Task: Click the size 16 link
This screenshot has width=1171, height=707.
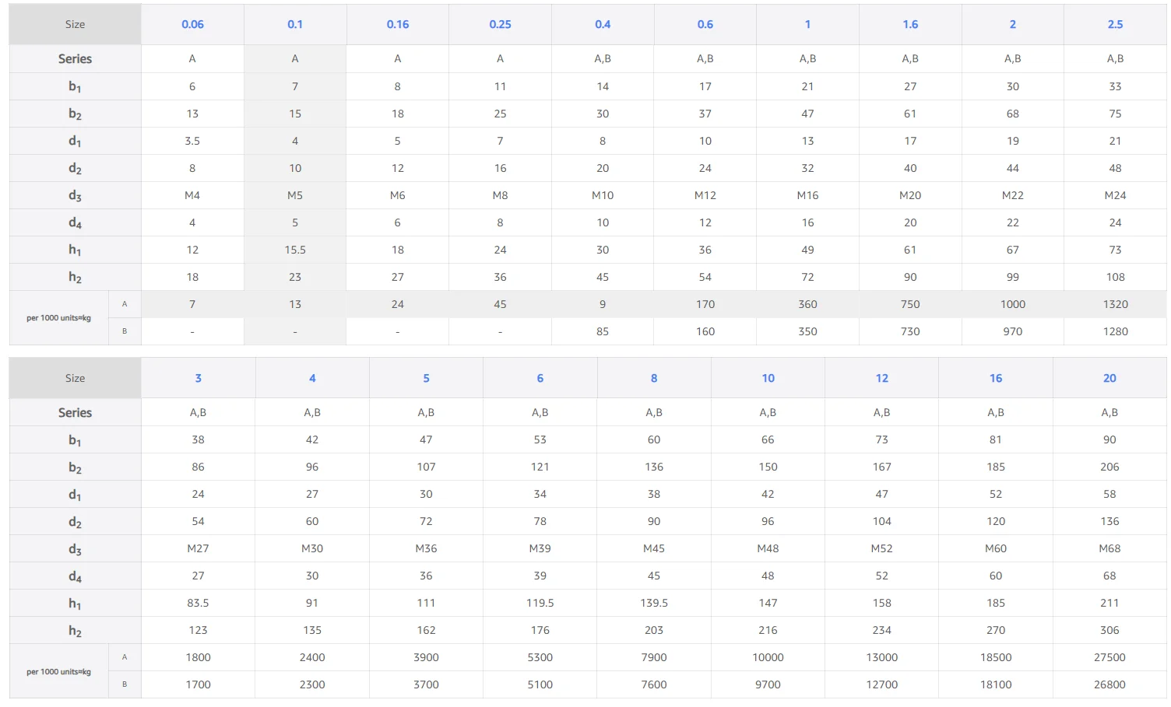Action: (x=996, y=378)
